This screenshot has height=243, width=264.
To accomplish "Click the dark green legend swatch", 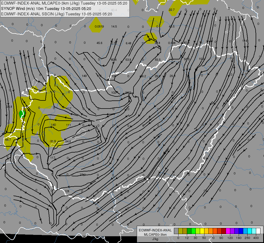I will click(x=189, y=231).
